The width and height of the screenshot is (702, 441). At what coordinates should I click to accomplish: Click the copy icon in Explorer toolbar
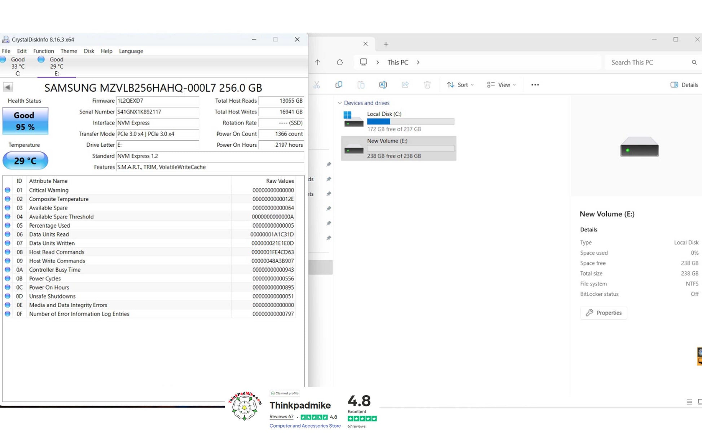(x=339, y=85)
